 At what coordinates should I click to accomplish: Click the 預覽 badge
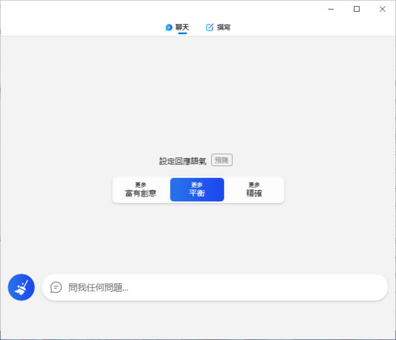[221, 160]
